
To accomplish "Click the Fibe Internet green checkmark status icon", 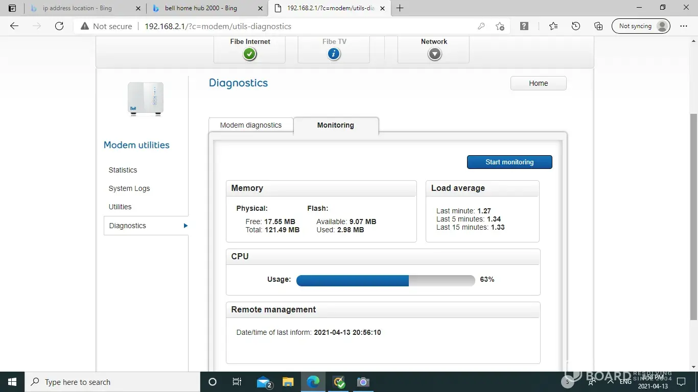I will point(249,54).
